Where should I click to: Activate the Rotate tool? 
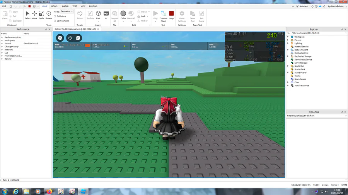click(x=49, y=15)
